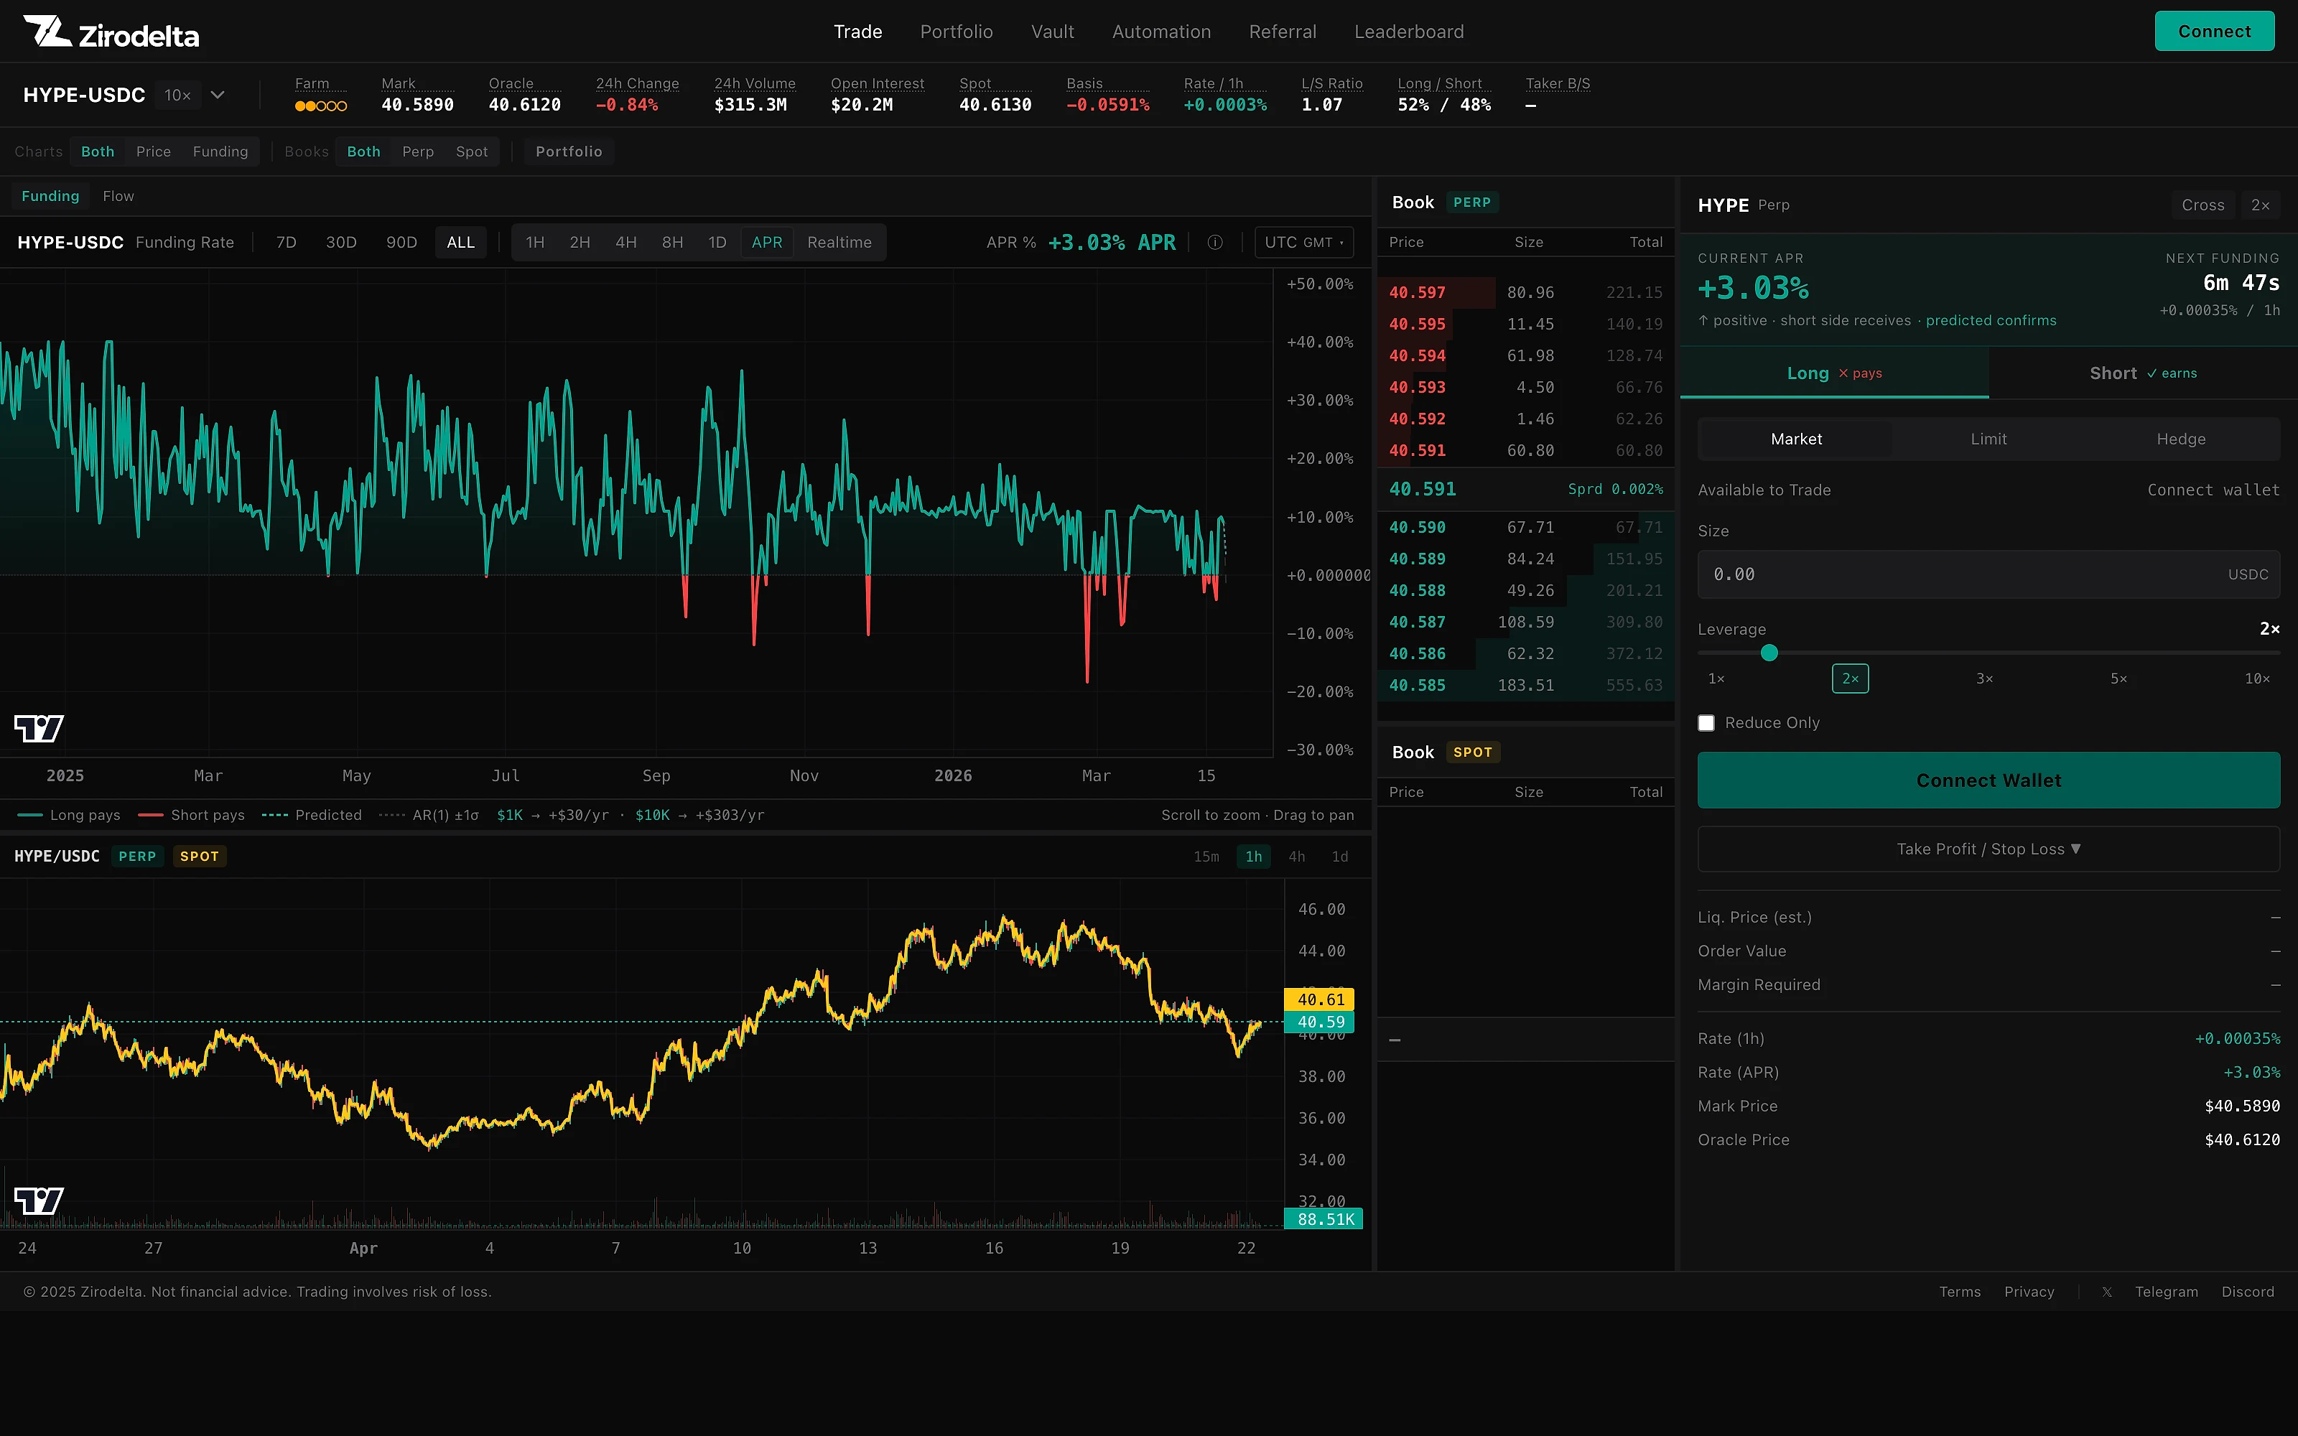Choose the Market order type
The width and height of the screenshot is (2298, 1436).
pos(1795,439)
